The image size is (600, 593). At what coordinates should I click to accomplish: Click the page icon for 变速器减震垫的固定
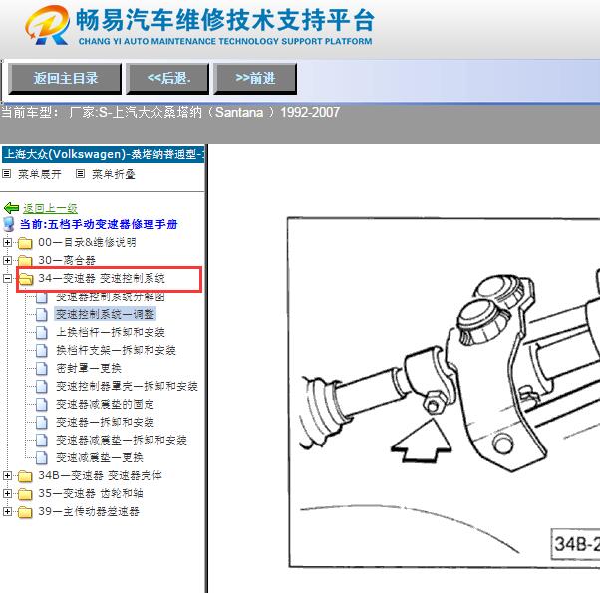pos(42,405)
